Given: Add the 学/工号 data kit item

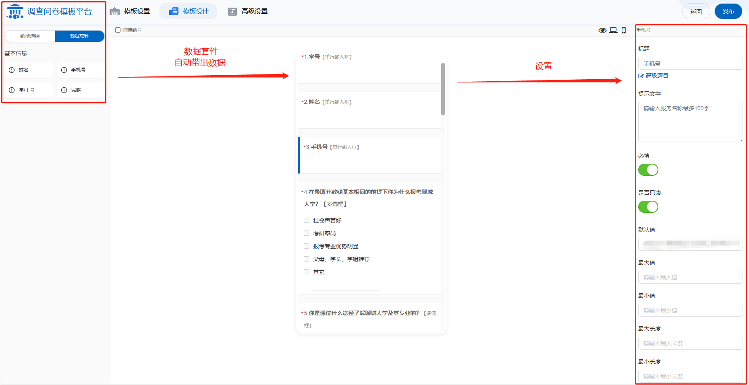Looking at the screenshot, I should point(29,90).
